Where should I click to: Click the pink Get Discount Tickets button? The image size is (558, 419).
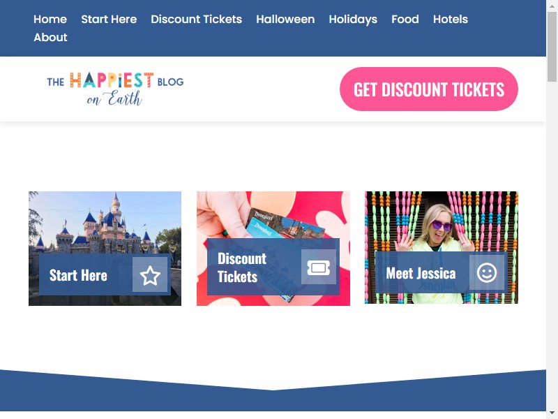coord(429,89)
